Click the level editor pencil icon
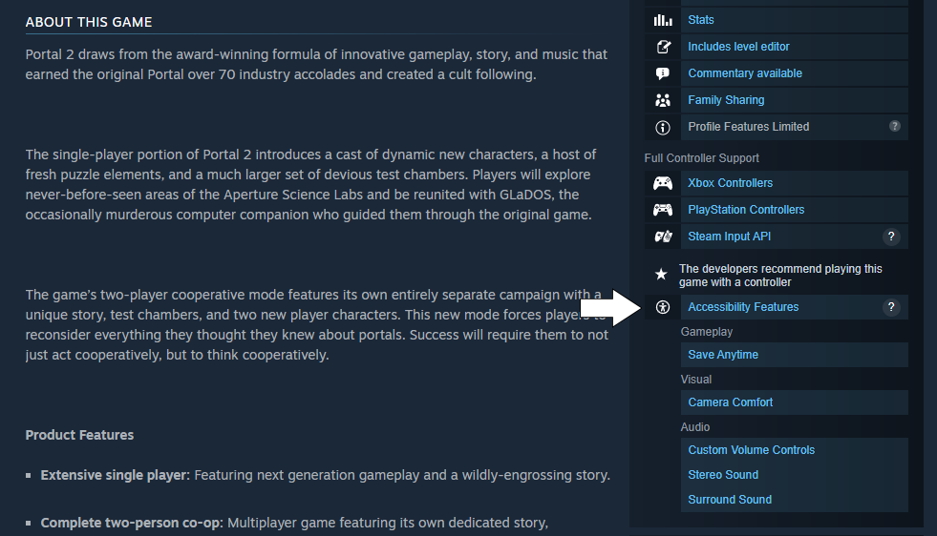This screenshot has width=937, height=536. [663, 47]
